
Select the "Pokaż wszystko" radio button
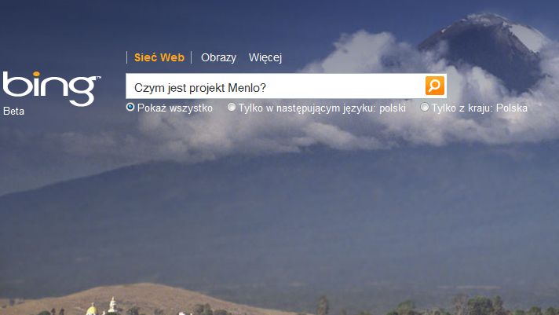coord(130,107)
